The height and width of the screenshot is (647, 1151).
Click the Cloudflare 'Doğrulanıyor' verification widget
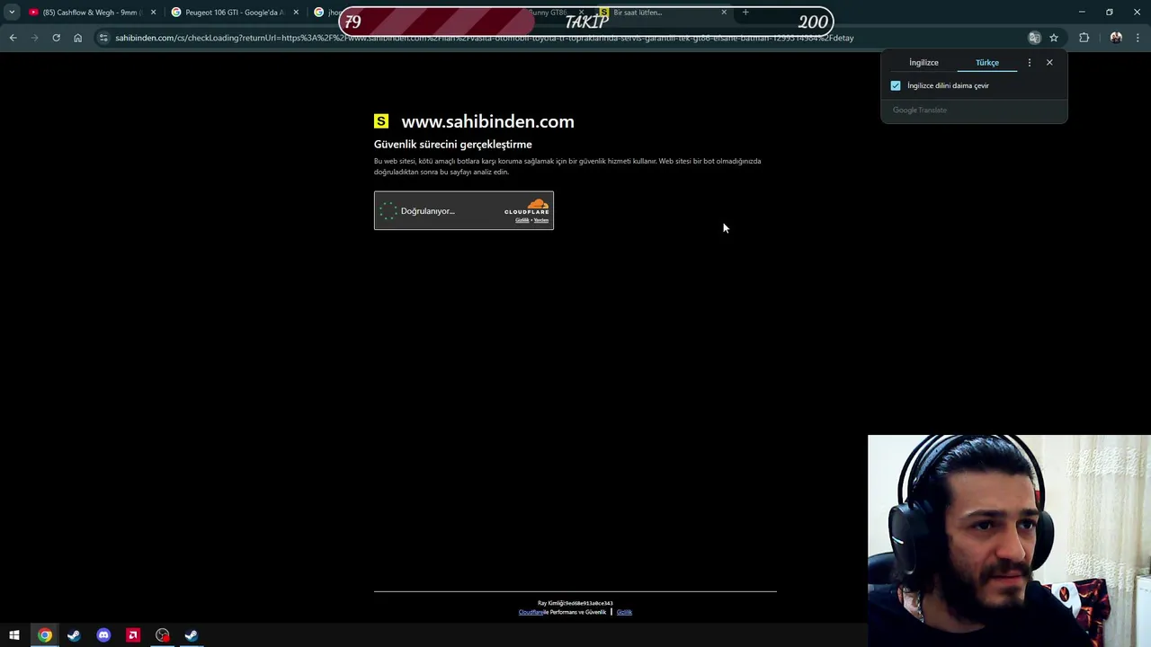pos(464,210)
